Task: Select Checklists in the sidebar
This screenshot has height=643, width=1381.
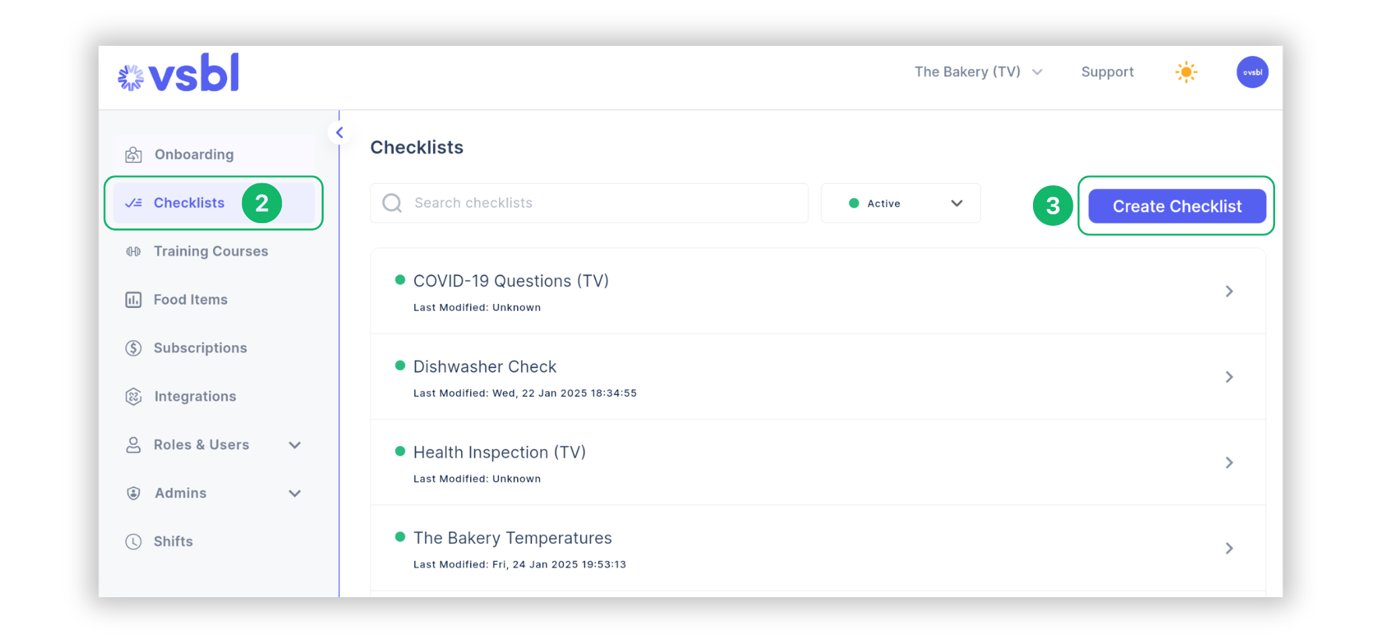Action: coord(189,202)
